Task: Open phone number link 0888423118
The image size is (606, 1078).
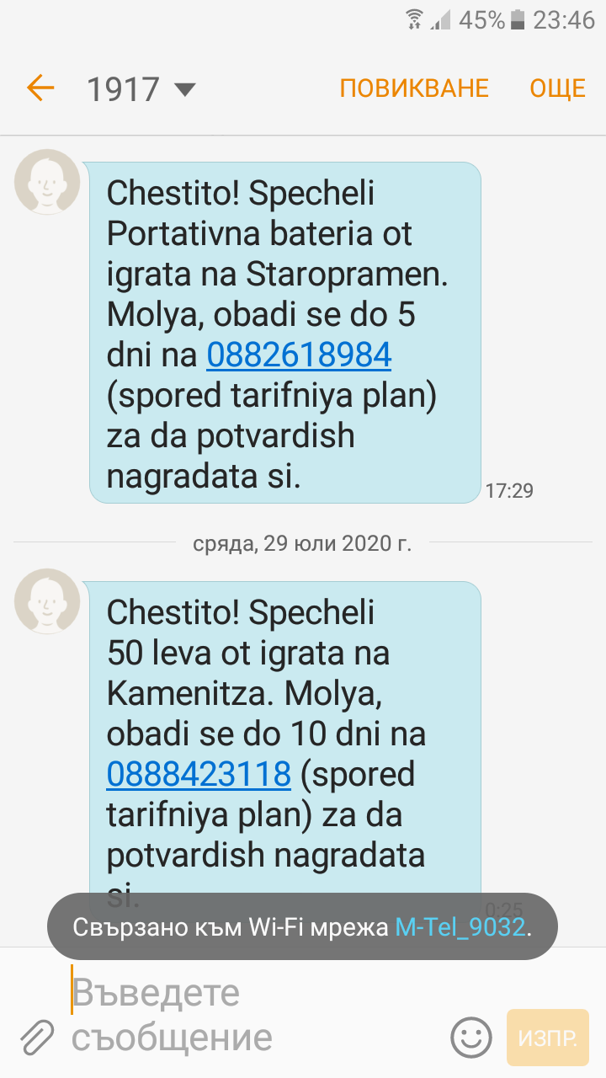Action: point(199,773)
